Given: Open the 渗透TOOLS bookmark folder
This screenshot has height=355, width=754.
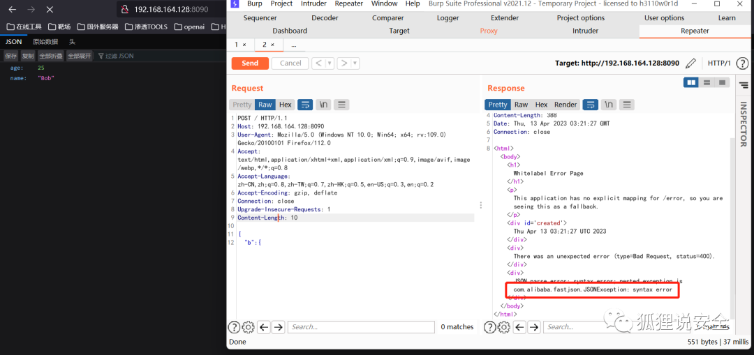Looking at the screenshot, I should [x=146, y=27].
